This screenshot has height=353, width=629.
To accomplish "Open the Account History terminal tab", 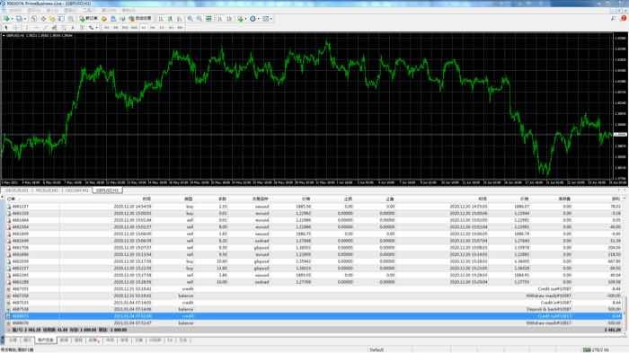I will tap(45, 340).
